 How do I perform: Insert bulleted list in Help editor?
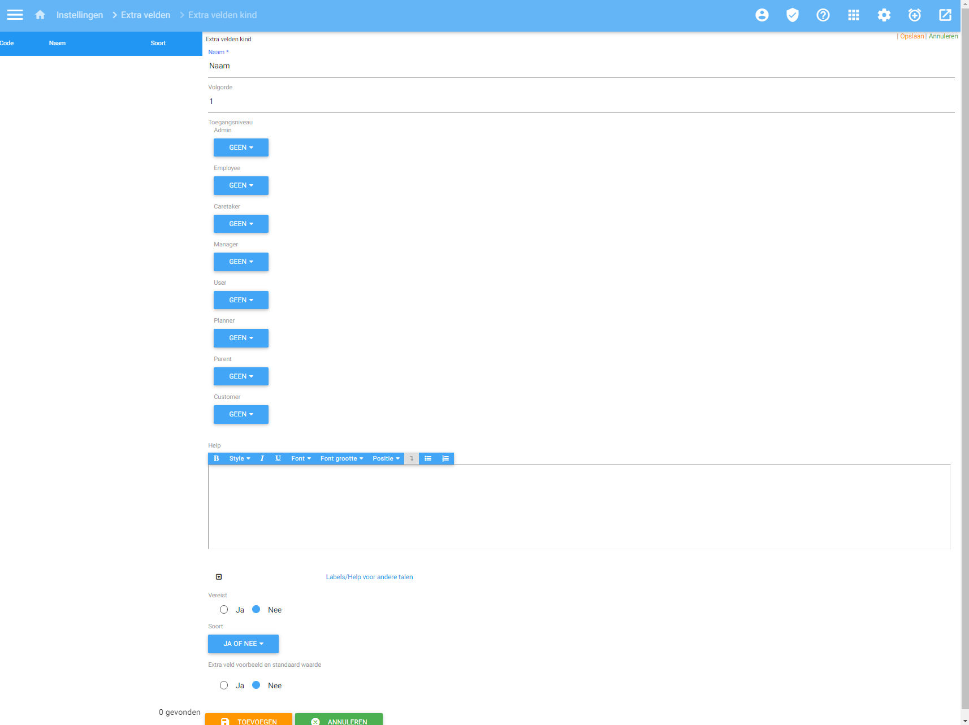pos(428,458)
